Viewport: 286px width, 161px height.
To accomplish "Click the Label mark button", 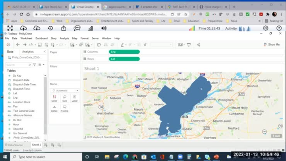I will 74,98.
